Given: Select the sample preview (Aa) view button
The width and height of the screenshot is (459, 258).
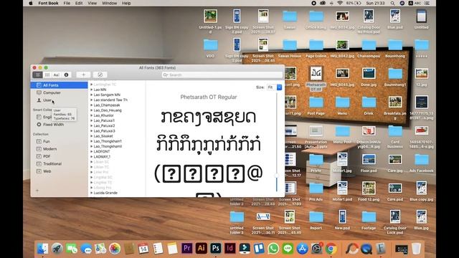Looking at the screenshot, I should [57, 75].
